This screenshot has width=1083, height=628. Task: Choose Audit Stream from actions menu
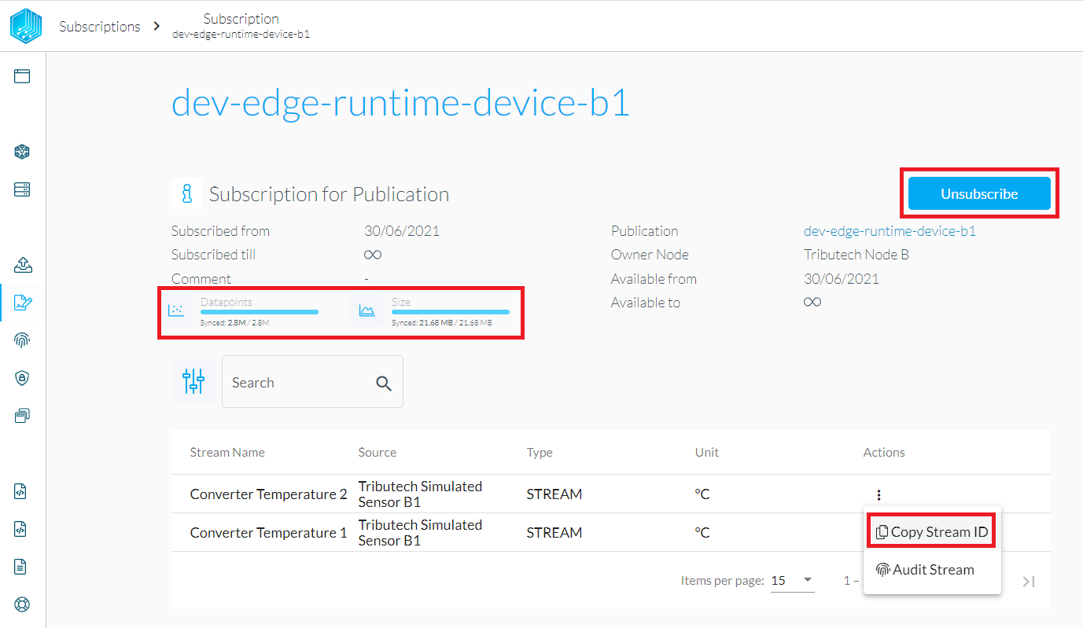(932, 570)
